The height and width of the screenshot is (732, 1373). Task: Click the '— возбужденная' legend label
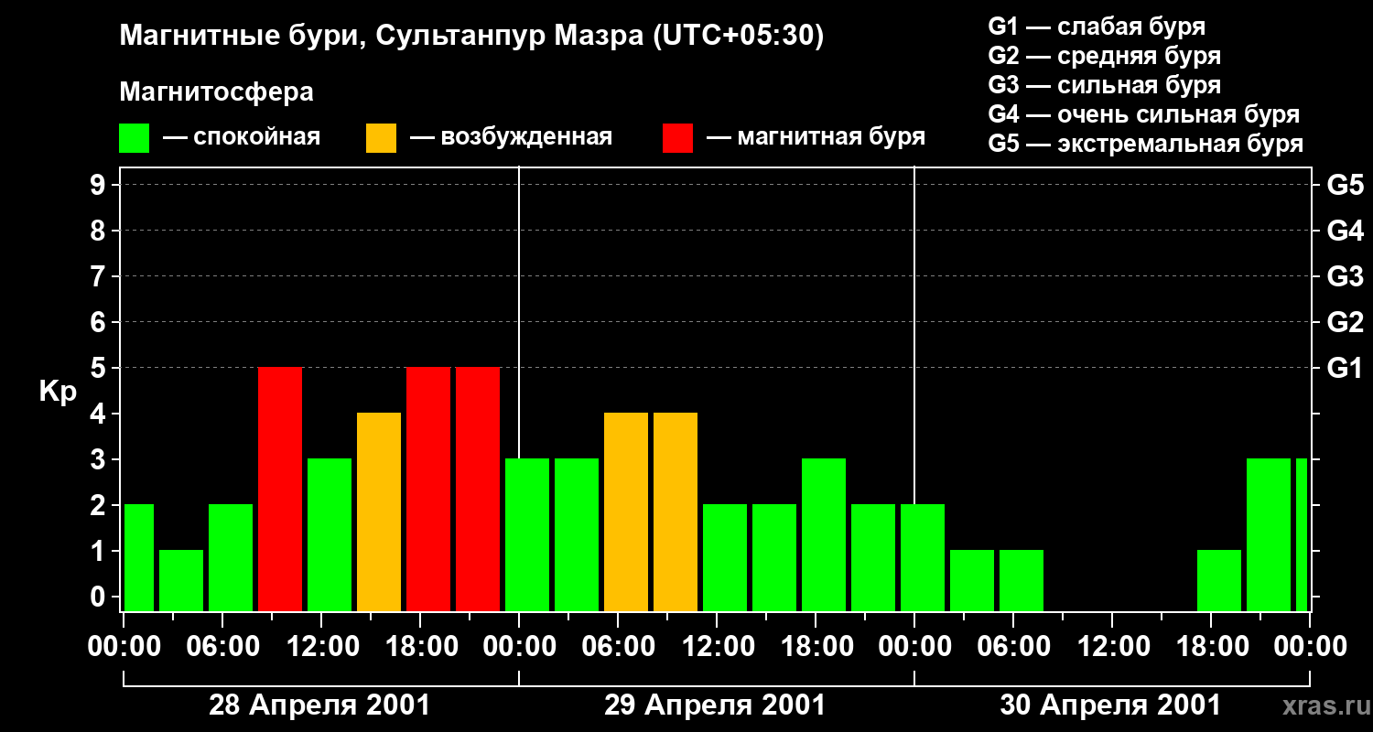pos(510,137)
